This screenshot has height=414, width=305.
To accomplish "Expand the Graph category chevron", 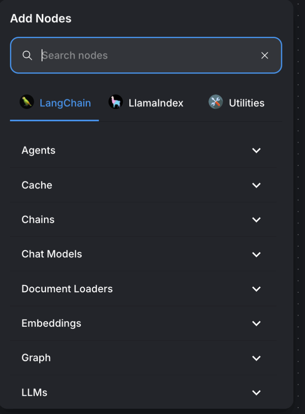I will tap(256, 358).
